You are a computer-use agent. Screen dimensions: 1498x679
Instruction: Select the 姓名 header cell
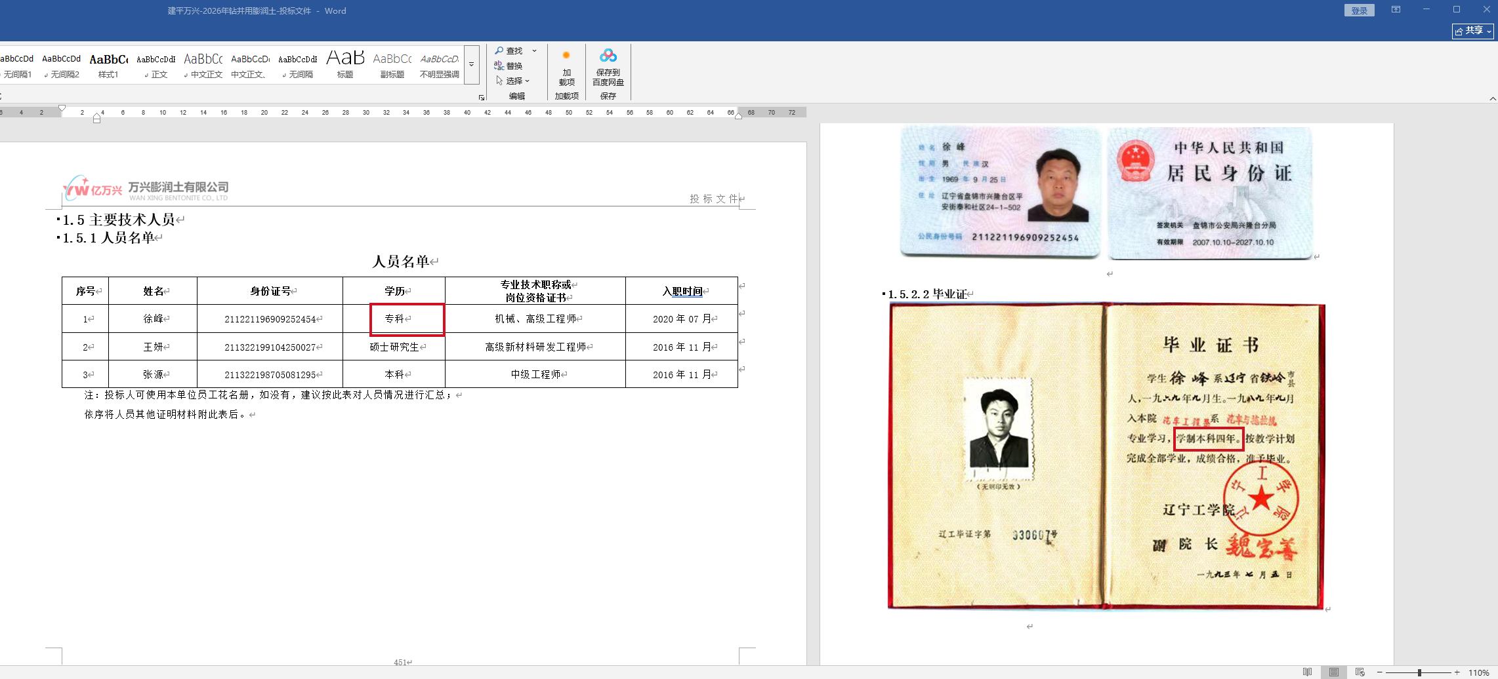153,291
